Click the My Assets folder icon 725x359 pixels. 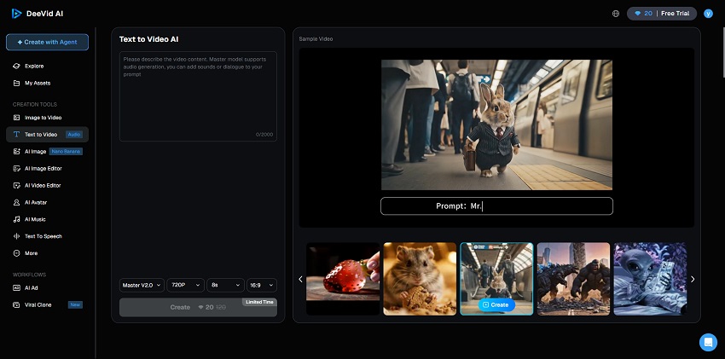pyautogui.click(x=17, y=84)
